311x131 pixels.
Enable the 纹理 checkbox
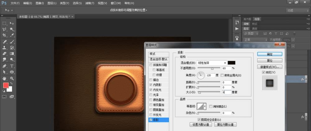coord(154,75)
